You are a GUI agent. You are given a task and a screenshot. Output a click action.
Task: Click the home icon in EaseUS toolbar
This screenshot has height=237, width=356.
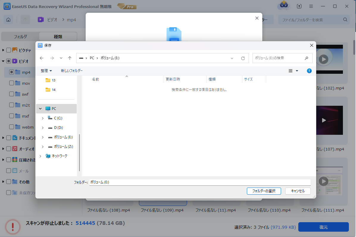[x=8, y=20]
